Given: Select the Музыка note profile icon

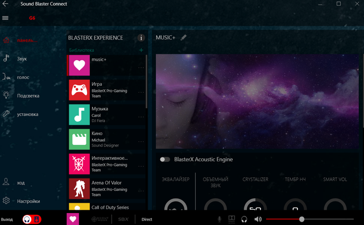Looking at the screenshot, I should pyautogui.click(x=79, y=115).
